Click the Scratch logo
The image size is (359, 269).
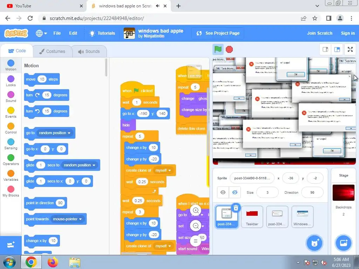16,33
